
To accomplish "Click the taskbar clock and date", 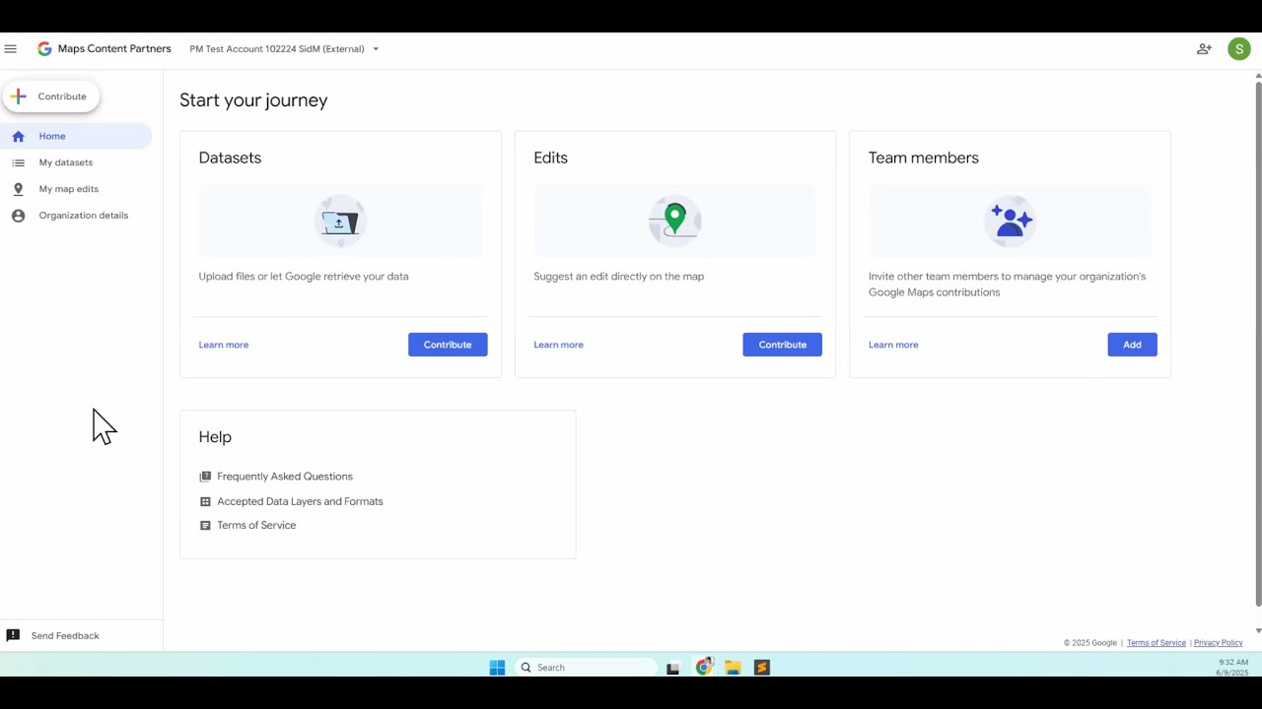I will pos(1232,668).
